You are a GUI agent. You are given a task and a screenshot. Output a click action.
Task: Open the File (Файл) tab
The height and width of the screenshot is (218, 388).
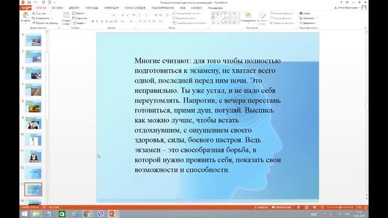coord(25,8)
